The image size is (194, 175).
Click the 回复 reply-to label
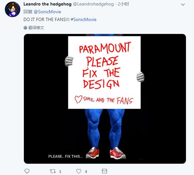[x=28, y=12]
